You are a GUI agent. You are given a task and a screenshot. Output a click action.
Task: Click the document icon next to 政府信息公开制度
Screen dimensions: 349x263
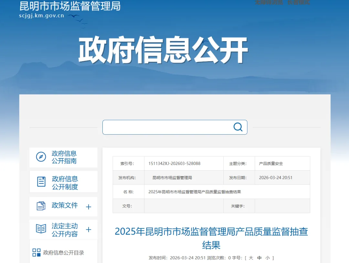point(41,181)
